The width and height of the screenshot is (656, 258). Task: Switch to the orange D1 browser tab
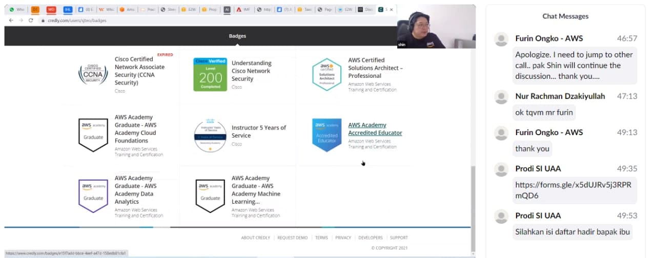click(x=35, y=9)
